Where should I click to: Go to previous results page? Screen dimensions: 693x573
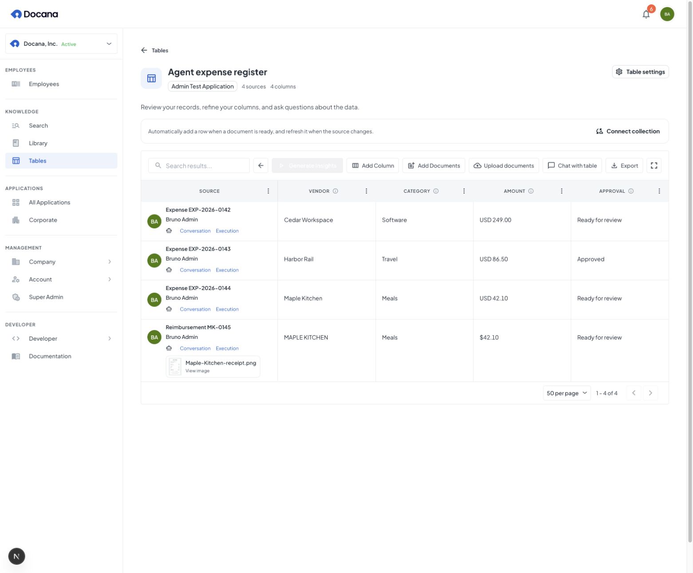click(634, 393)
